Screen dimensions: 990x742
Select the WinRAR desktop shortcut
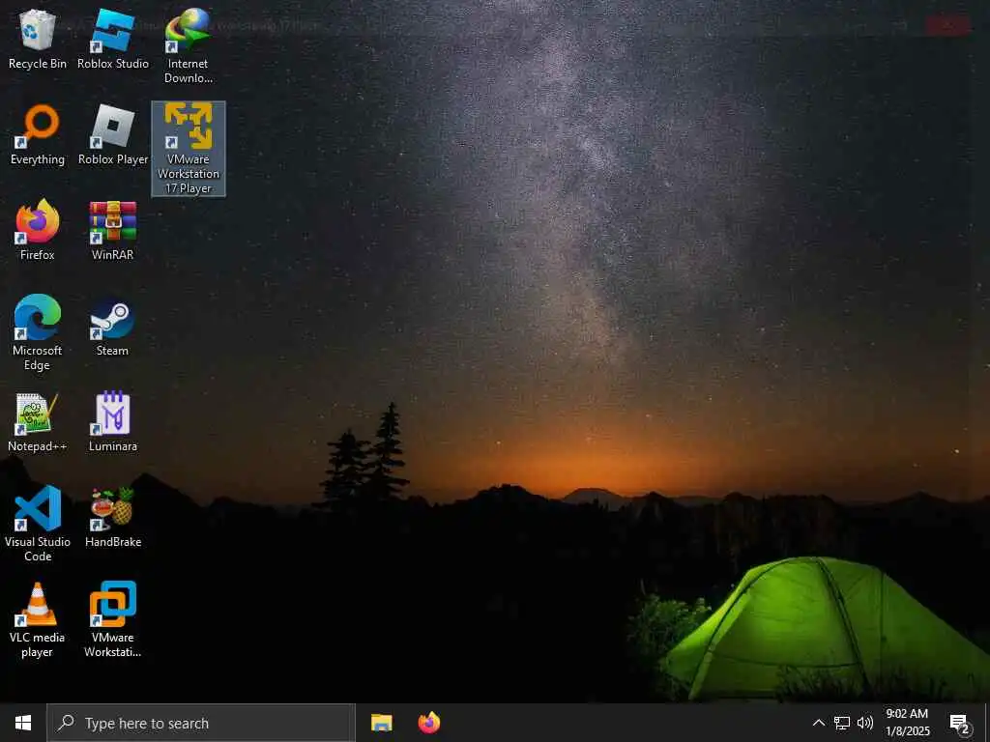[x=113, y=230]
